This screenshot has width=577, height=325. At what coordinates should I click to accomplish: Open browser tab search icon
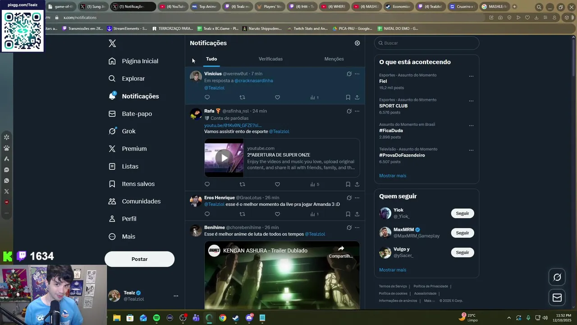539,7
